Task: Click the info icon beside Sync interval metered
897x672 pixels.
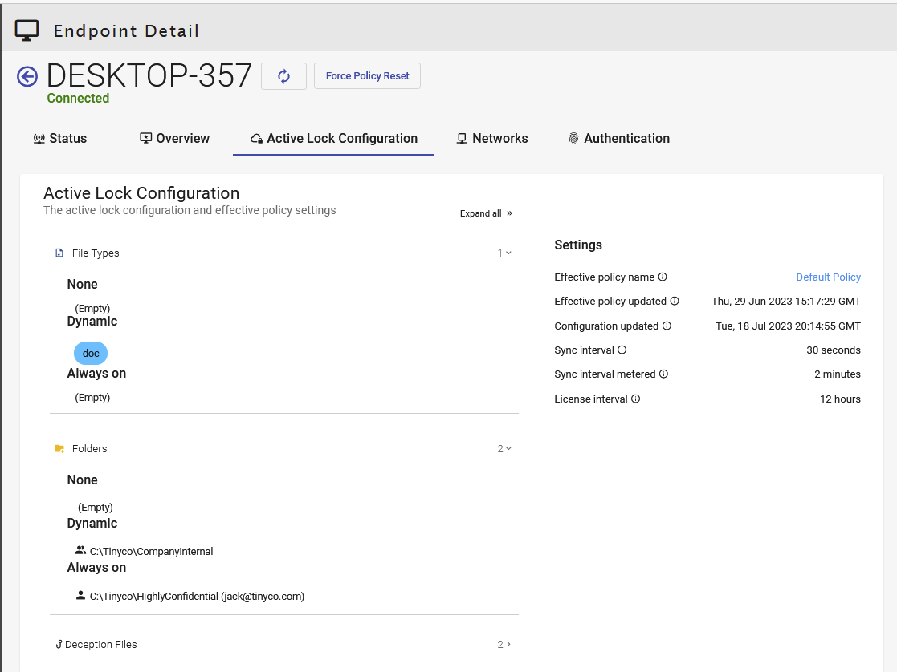Action: pyautogui.click(x=663, y=374)
